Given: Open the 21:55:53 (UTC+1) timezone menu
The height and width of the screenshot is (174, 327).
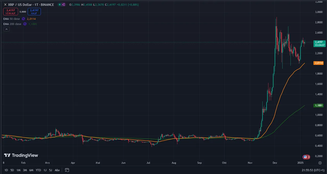Looking at the screenshot, I should (313, 170).
